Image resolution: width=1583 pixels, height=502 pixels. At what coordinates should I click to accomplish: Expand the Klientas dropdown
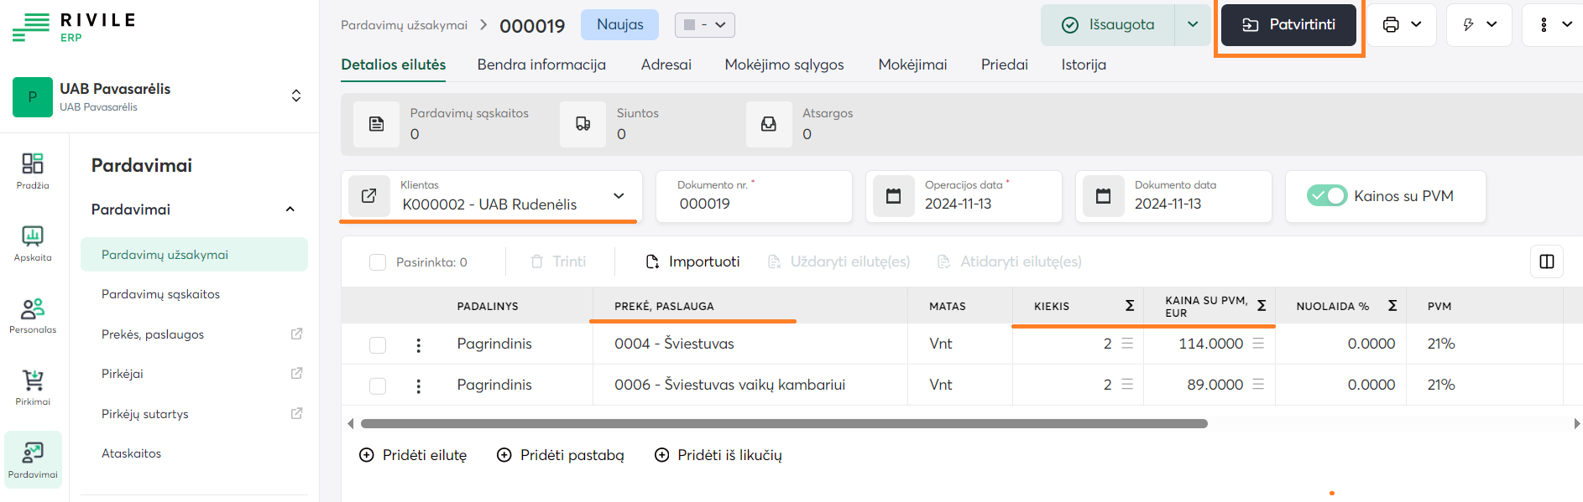pos(619,196)
